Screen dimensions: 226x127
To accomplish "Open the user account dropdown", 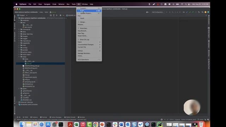I will (x=148, y=12).
